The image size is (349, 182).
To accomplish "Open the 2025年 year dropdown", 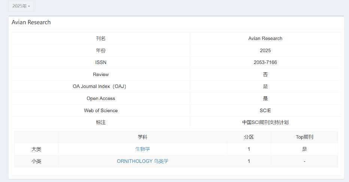I will point(21,6).
